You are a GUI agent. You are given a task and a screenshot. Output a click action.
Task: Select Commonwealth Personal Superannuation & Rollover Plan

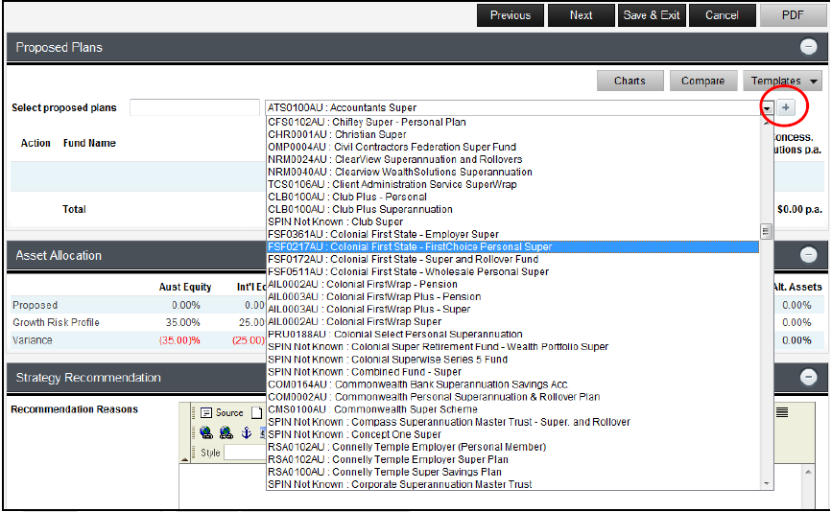click(x=512, y=397)
